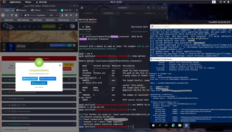The width and height of the screenshot is (232, 132).
Task: Open the TryHackMe trophy icon
Action: click(x=29, y=26)
